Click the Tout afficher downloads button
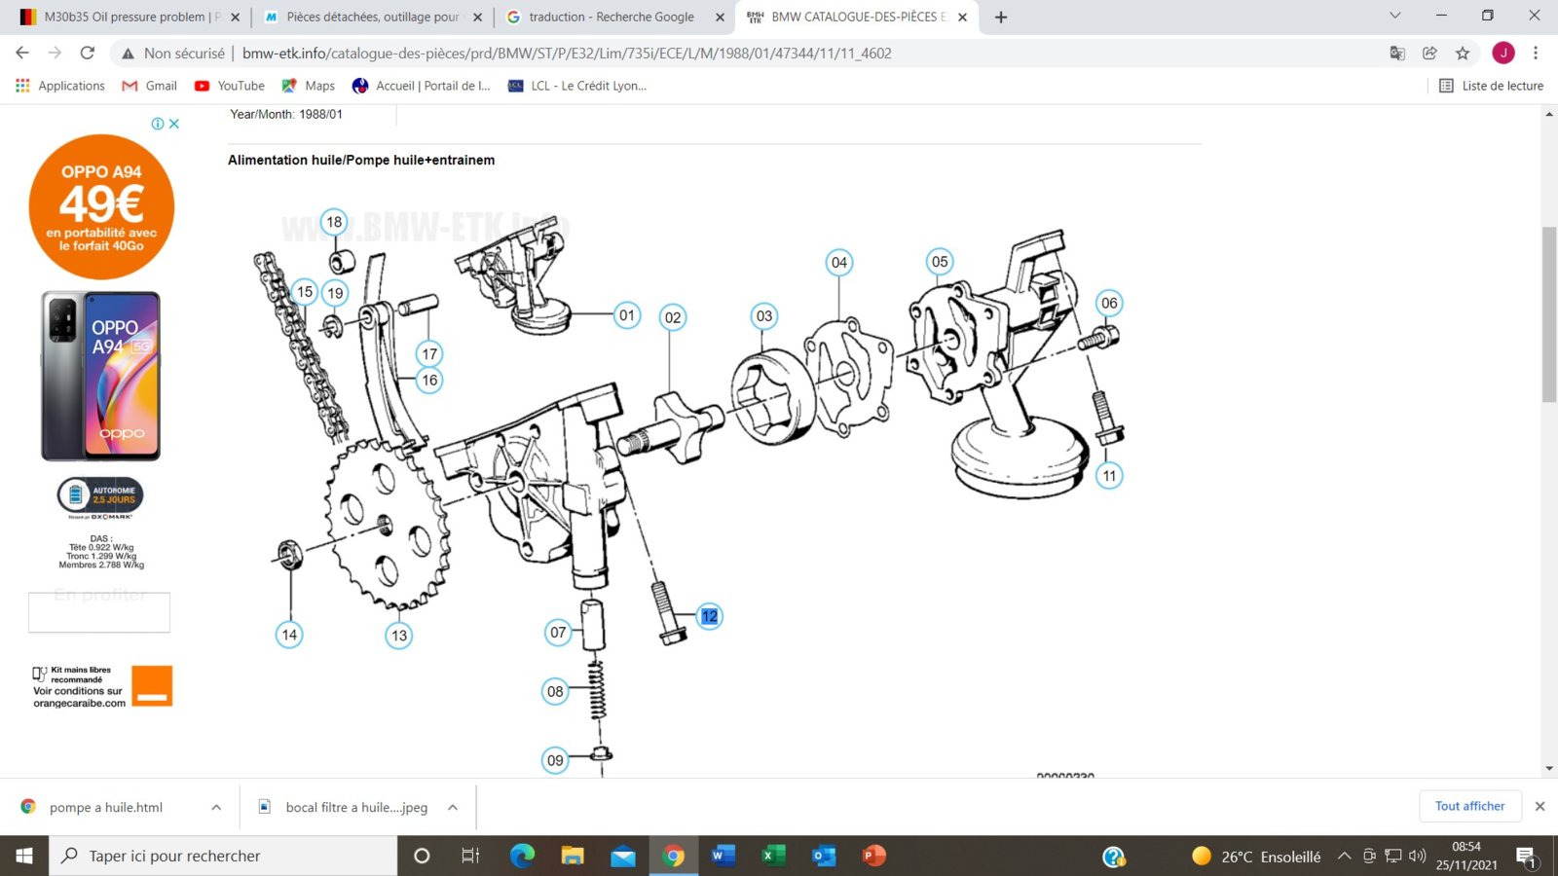This screenshot has height=876, width=1558. [1469, 806]
